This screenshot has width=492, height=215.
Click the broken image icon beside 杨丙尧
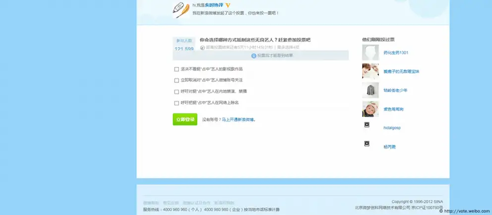[x=367, y=144]
